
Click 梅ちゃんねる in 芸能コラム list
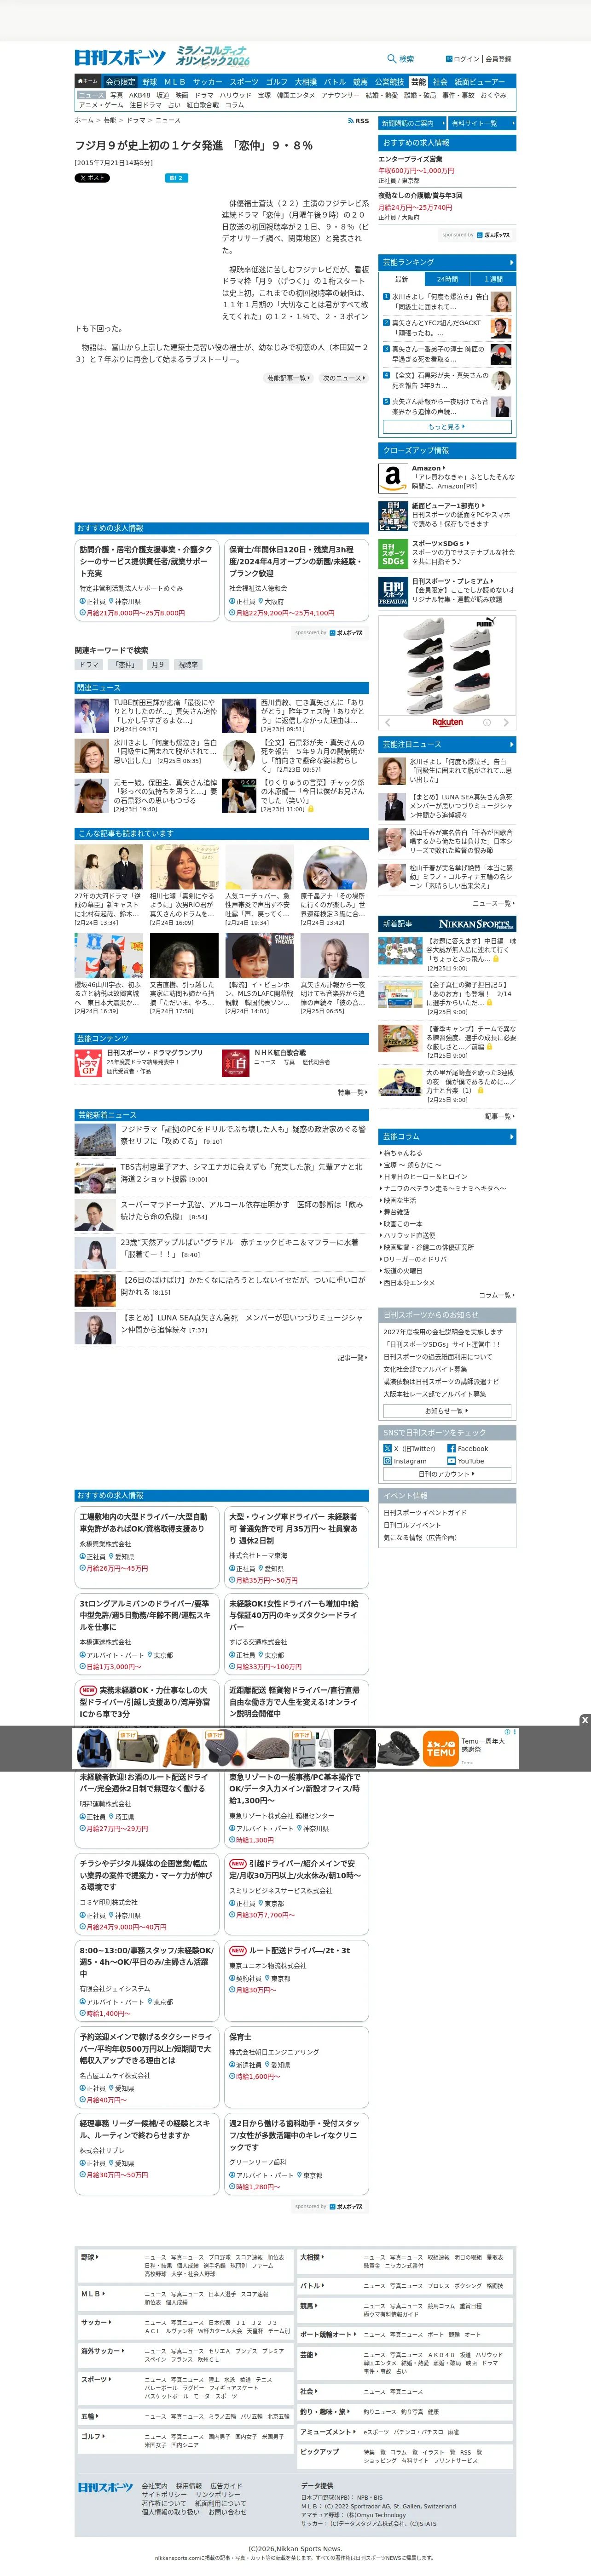[x=404, y=1154]
